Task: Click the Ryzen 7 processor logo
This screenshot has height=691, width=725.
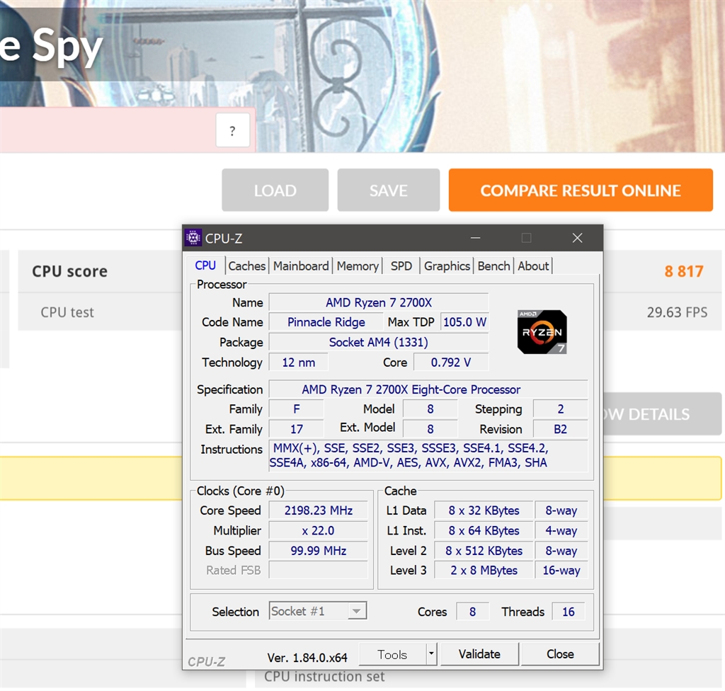Action: (542, 331)
